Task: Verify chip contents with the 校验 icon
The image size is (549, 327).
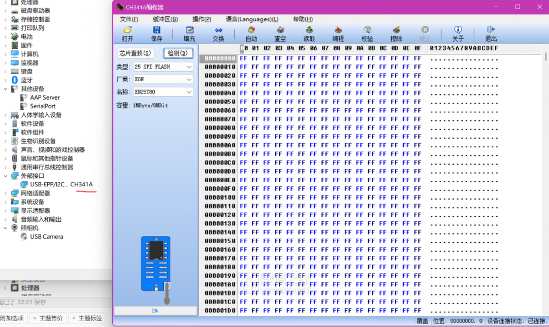Action: tap(367, 32)
